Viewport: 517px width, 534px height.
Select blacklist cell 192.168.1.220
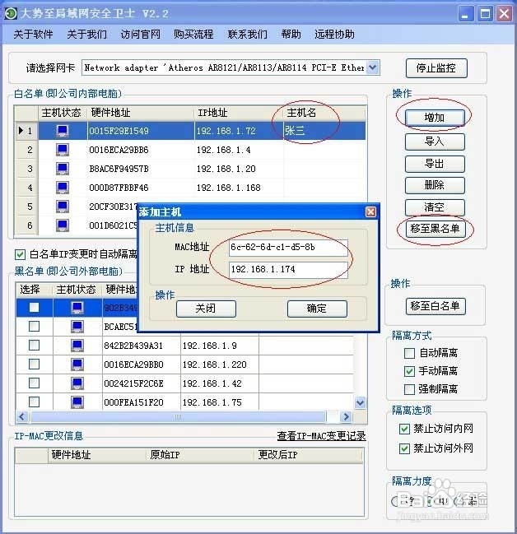[220, 365]
